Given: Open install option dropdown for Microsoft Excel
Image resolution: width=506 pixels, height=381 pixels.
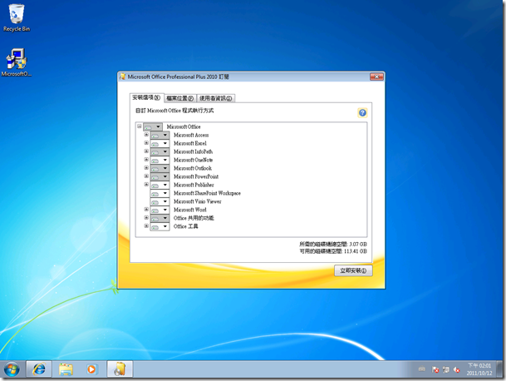Looking at the screenshot, I should pyautogui.click(x=160, y=143).
